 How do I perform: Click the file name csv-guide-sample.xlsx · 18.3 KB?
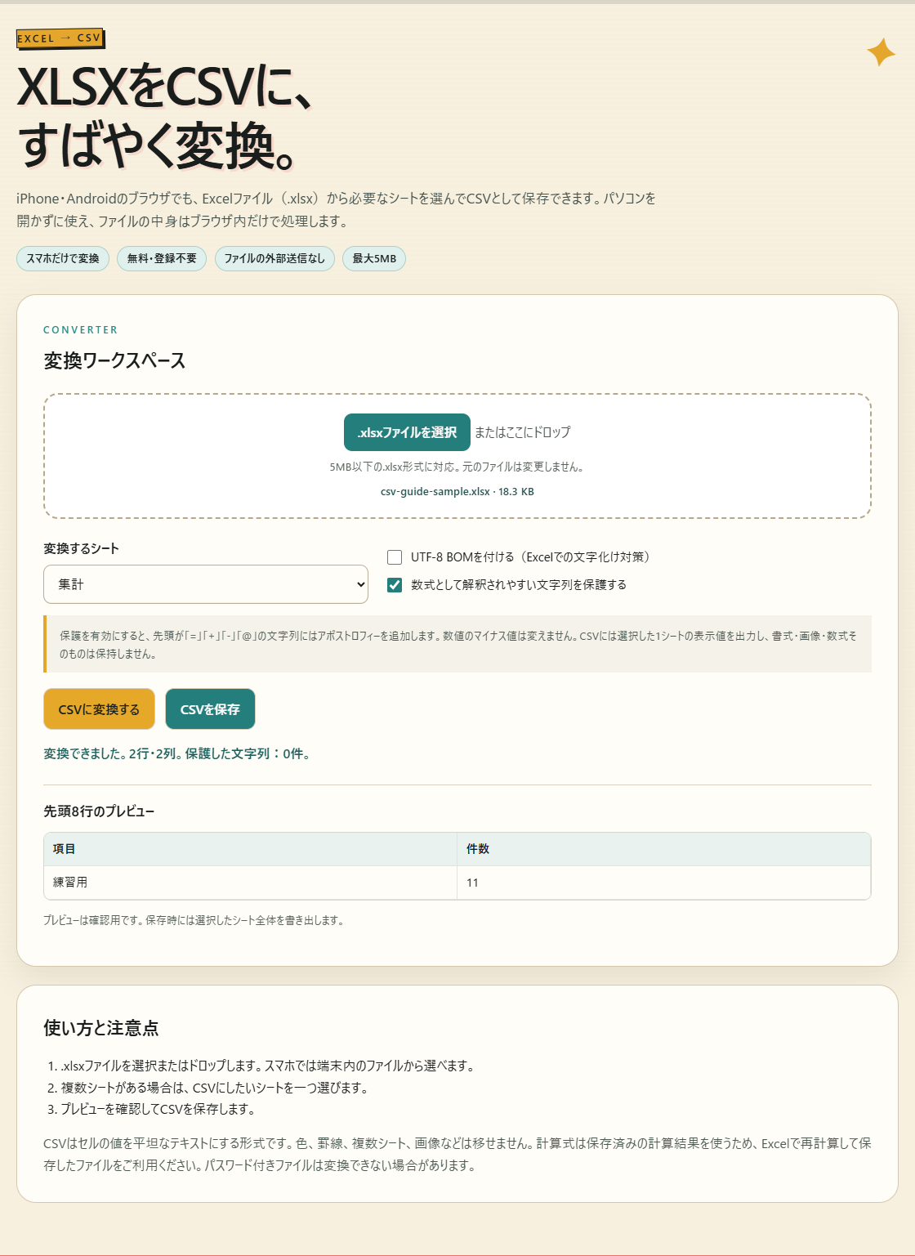click(x=457, y=492)
